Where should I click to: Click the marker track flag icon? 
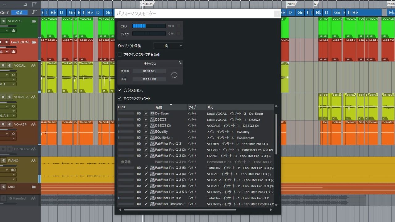tap(34, 4)
